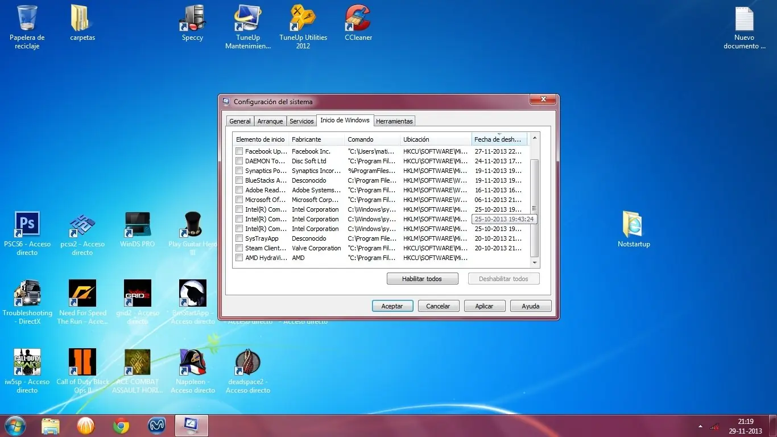Open Windows Explorer from the taskbar

51,426
